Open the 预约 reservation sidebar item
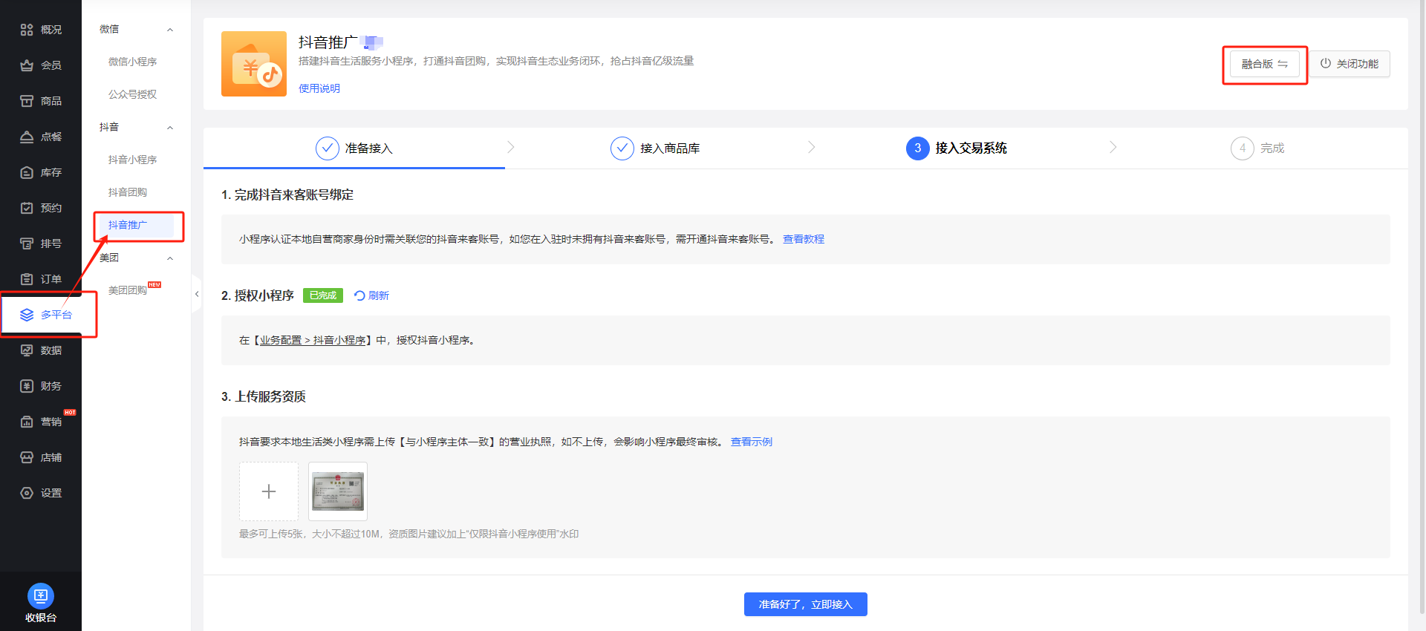 coord(41,208)
